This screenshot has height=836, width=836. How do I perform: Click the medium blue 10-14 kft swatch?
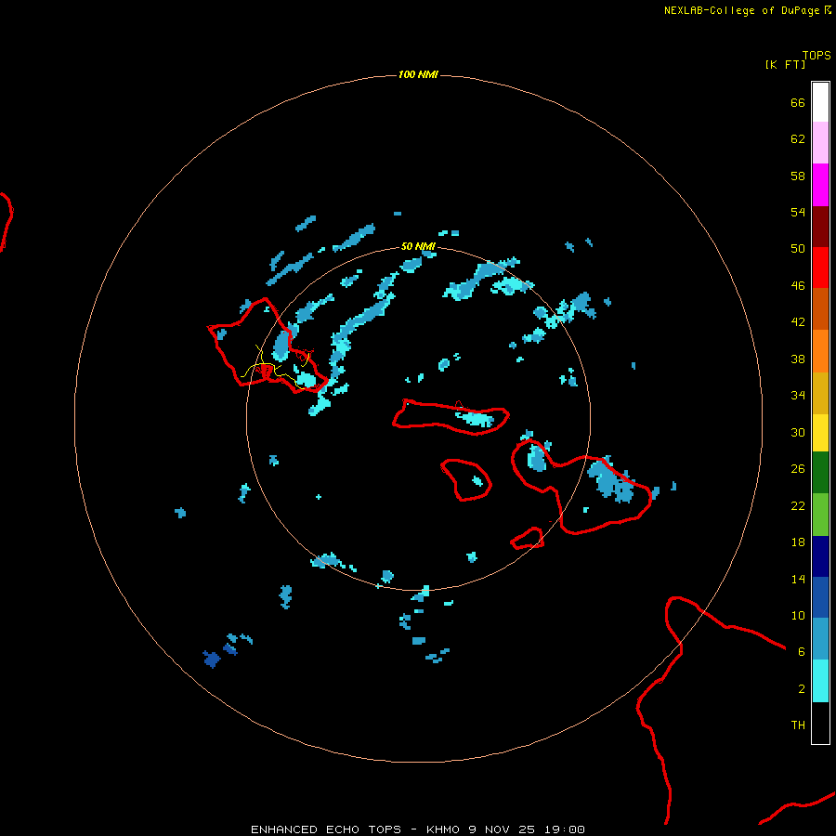click(x=820, y=597)
